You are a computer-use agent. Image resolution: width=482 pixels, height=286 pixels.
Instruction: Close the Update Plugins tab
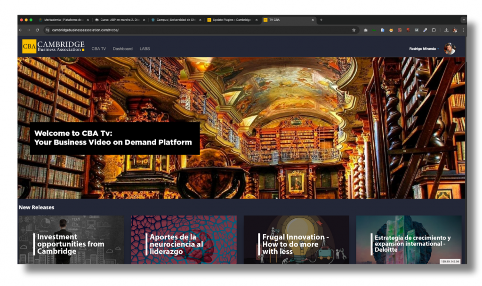point(257,20)
